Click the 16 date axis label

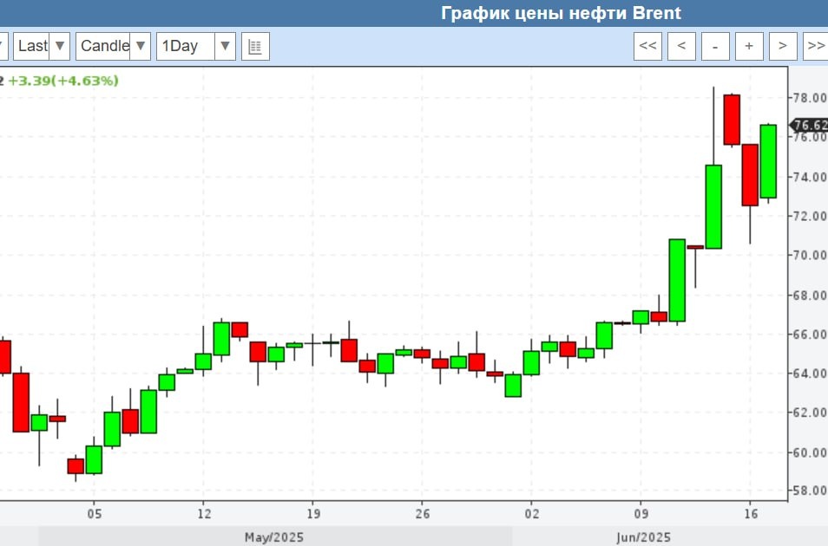tap(751, 514)
